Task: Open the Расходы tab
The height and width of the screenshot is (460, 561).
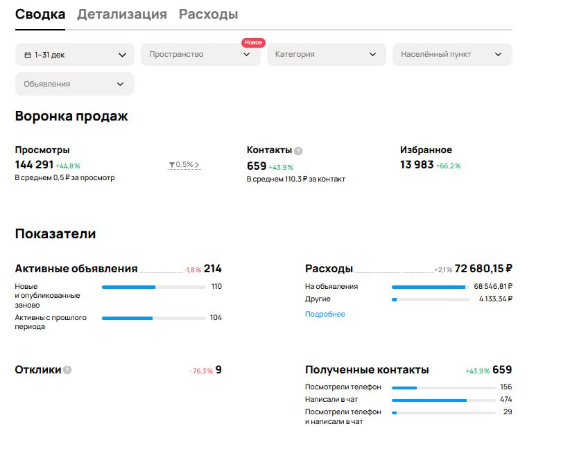Action: pos(209,13)
